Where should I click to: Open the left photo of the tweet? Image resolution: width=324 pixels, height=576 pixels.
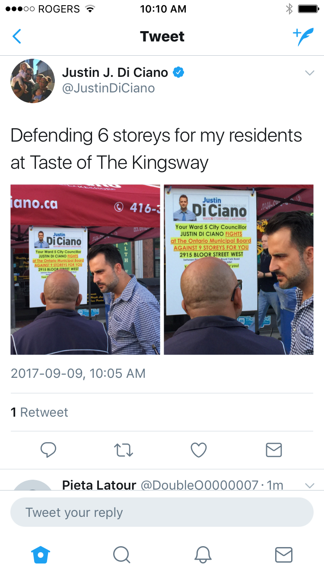click(85, 269)
